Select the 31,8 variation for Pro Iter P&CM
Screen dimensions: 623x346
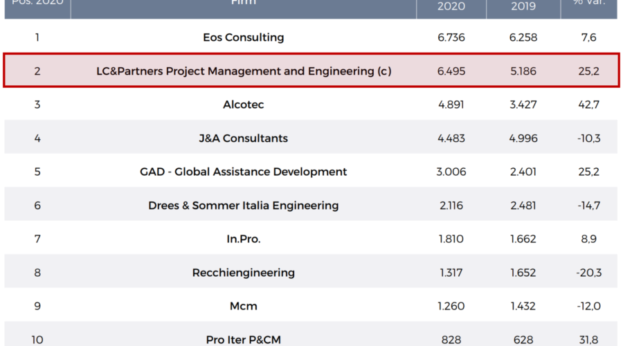point(589,340)
